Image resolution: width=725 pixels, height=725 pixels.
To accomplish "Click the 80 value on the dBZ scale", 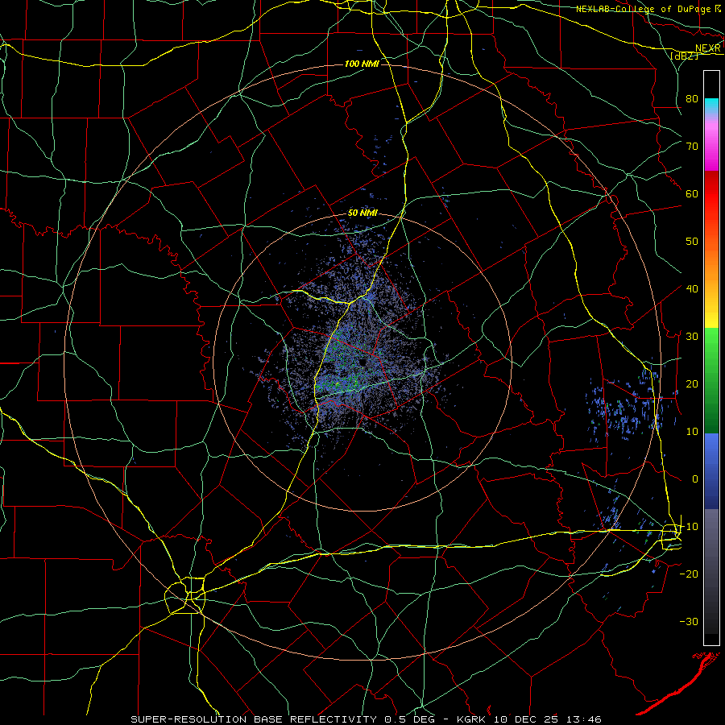I will [692, 98].
